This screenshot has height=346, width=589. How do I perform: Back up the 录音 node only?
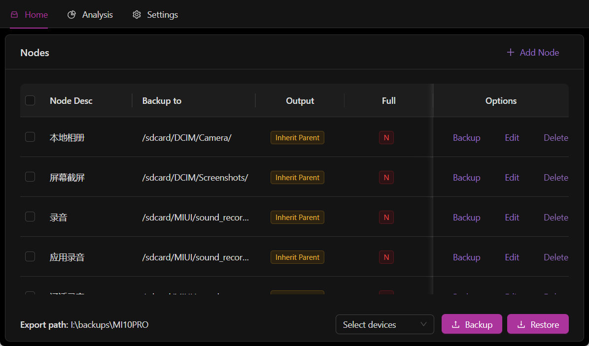coord(467,217)
